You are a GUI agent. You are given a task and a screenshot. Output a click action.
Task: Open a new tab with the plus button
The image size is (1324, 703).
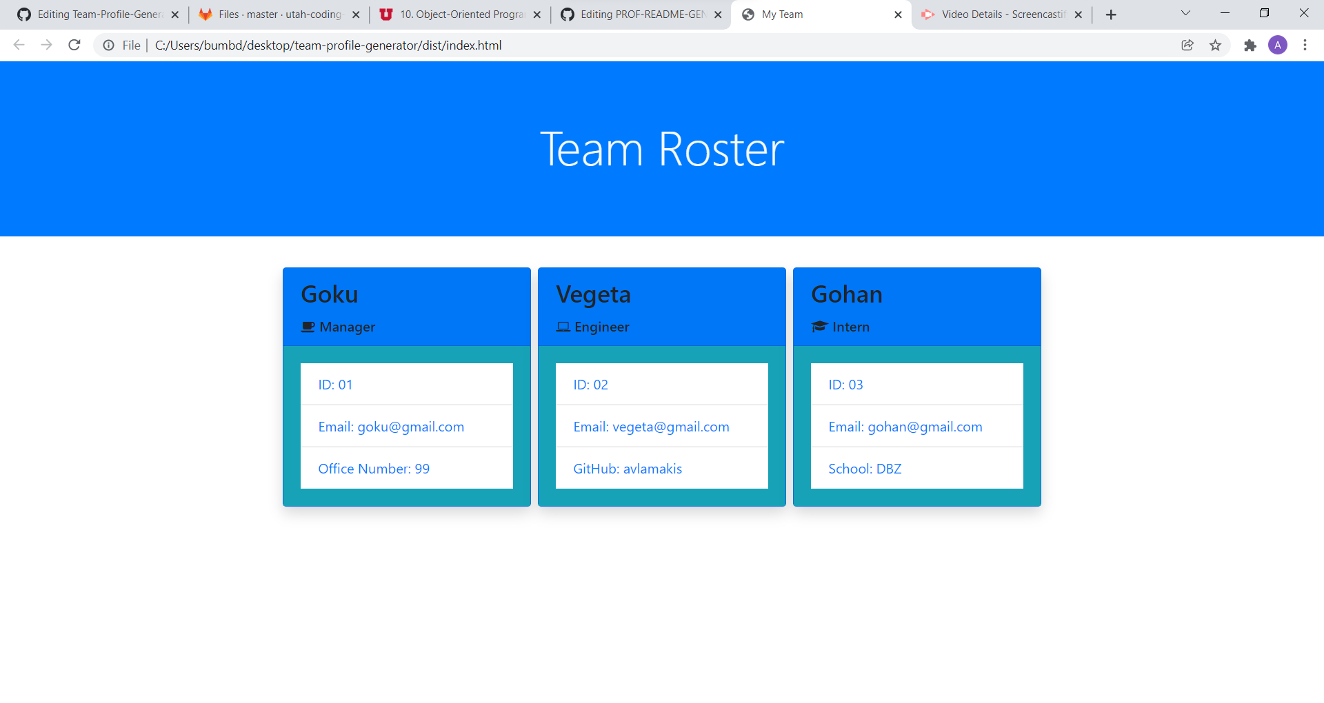point(1111,14)
